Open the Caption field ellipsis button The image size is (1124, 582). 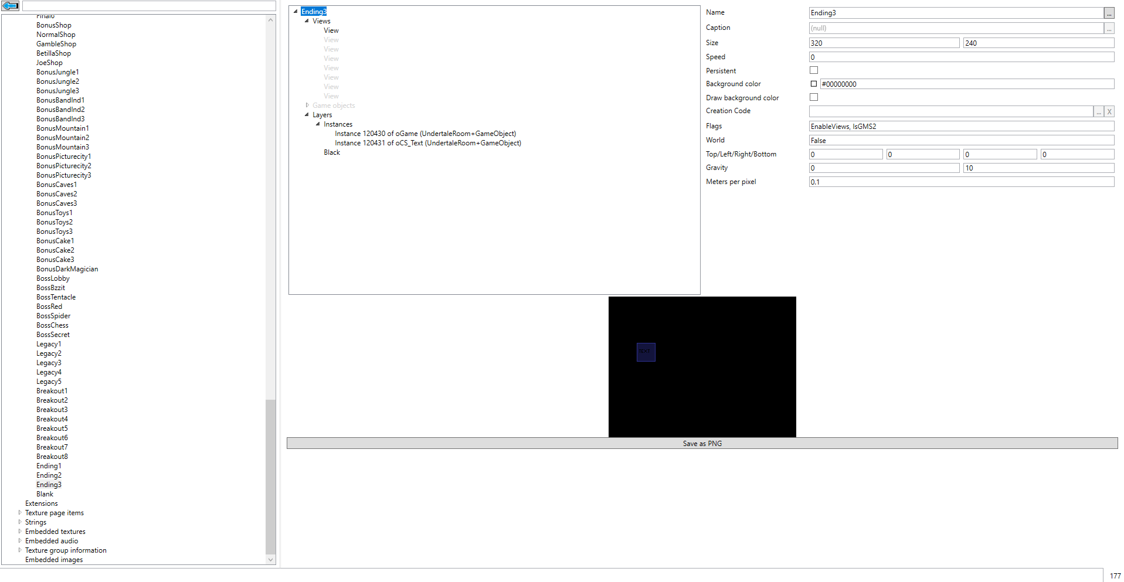coord(1109,28)
